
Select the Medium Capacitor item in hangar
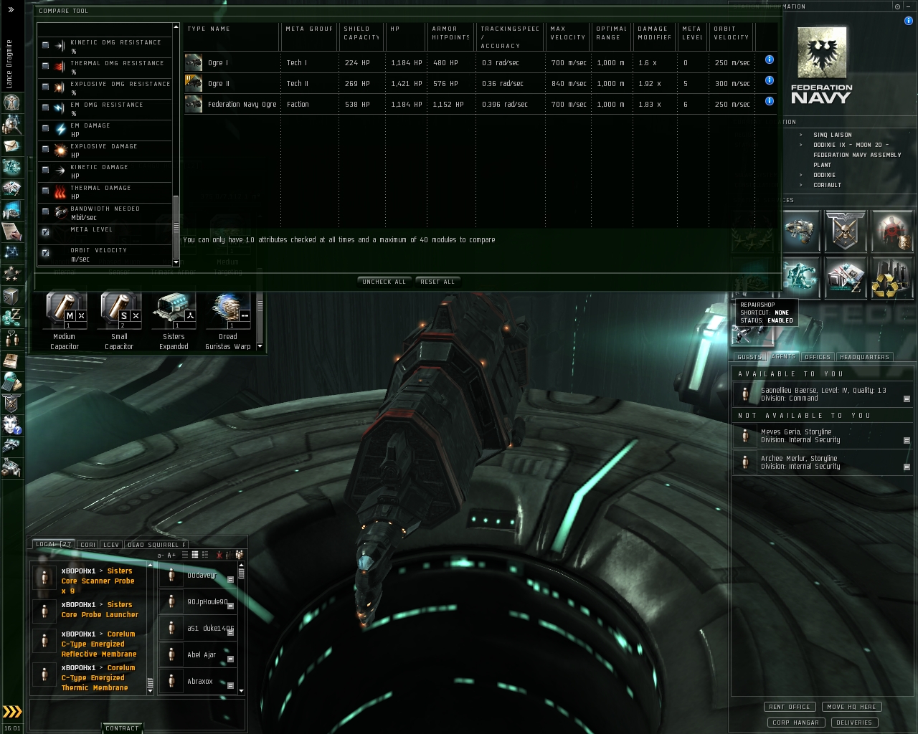[65, 320]
